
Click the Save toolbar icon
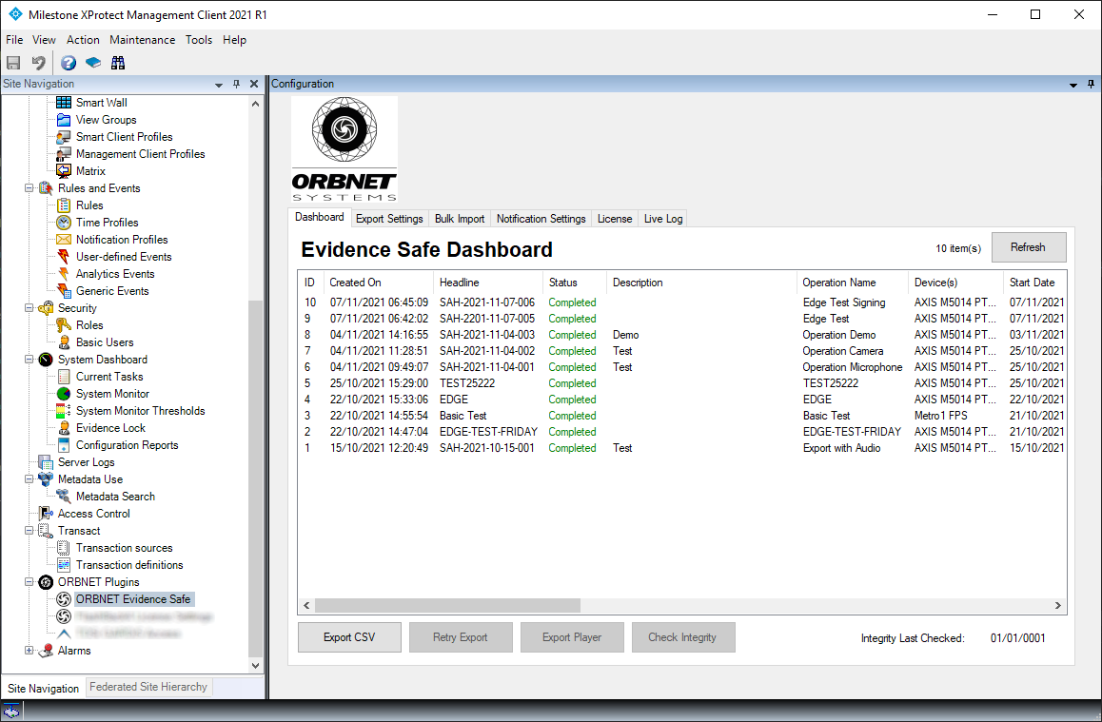13,63
